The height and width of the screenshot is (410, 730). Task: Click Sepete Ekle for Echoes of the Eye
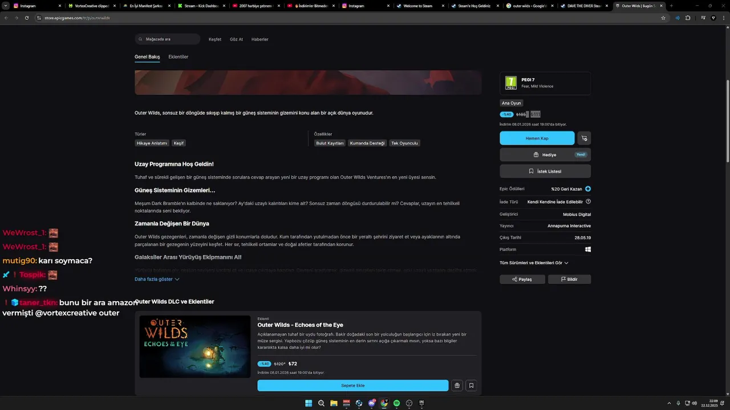[353, 386]
